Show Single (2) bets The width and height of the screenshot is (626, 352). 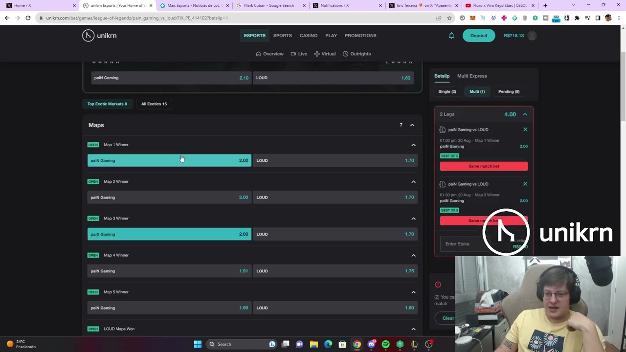tap(447, 91)
